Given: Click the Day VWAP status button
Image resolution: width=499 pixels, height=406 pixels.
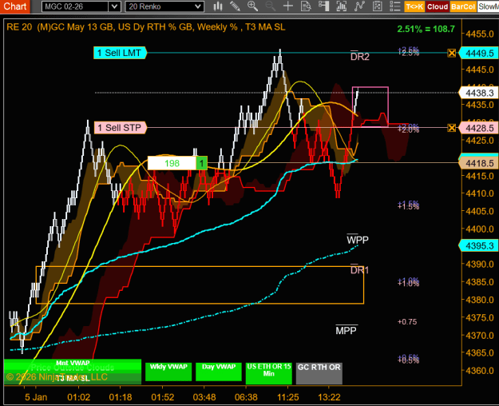Looking at the screenshot, I should (219, 372).
